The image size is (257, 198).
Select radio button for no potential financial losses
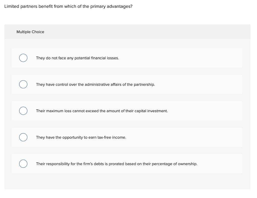click(x=23, y=58)
